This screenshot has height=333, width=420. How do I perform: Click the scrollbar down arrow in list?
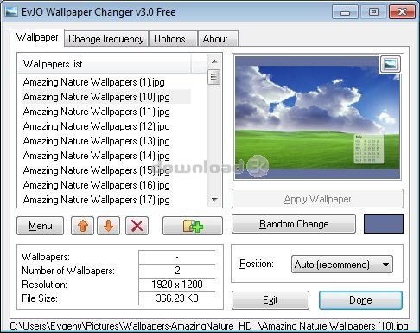[214, 200]
